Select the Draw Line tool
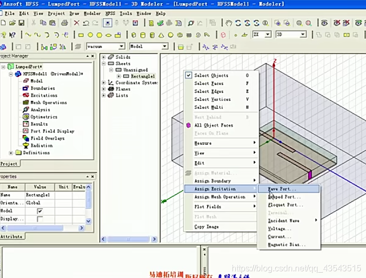The height and width of the screenshot is (278, 366). tap(28, 35)
